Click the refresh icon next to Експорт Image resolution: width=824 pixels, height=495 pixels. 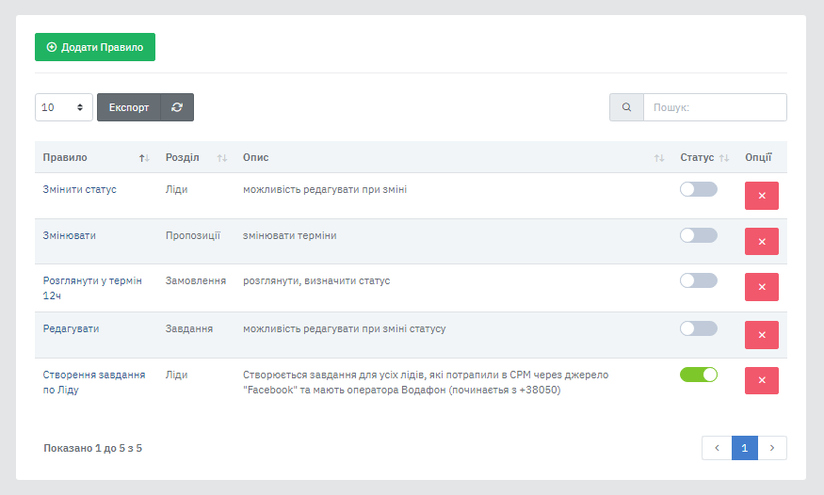tap(177, 107)
